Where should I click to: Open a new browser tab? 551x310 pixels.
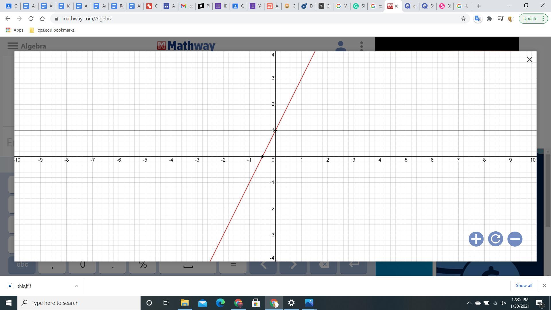click(x=479, y=6)
